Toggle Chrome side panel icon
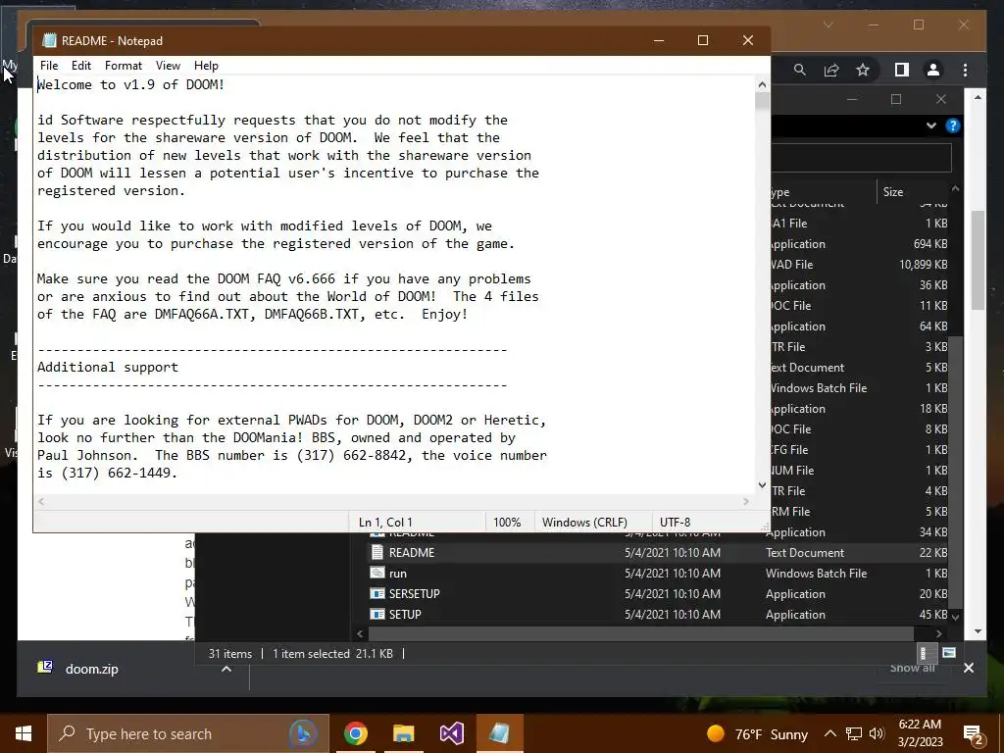The width and height of the screenshot is (1004, 753). tap(902, 70)
